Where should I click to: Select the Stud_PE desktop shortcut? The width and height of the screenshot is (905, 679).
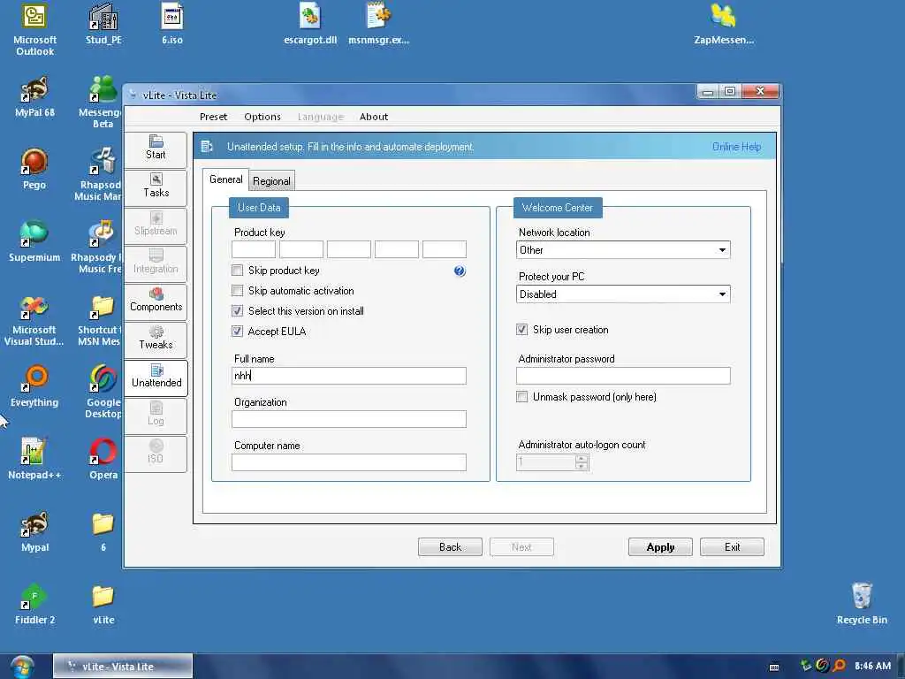pyautogui.click(x=103, y=24)
